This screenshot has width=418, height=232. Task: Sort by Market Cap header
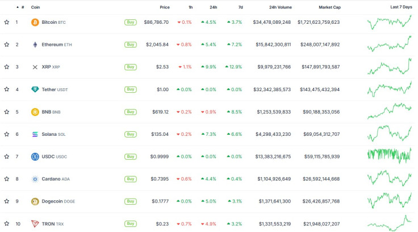click(x=329, y=7)
